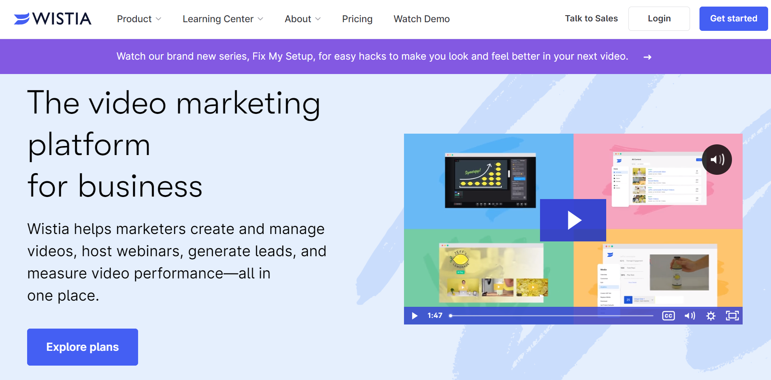Click the small play icon in control bar
Viewport: 771px width, 380px height.
click(x=415, y=316)
